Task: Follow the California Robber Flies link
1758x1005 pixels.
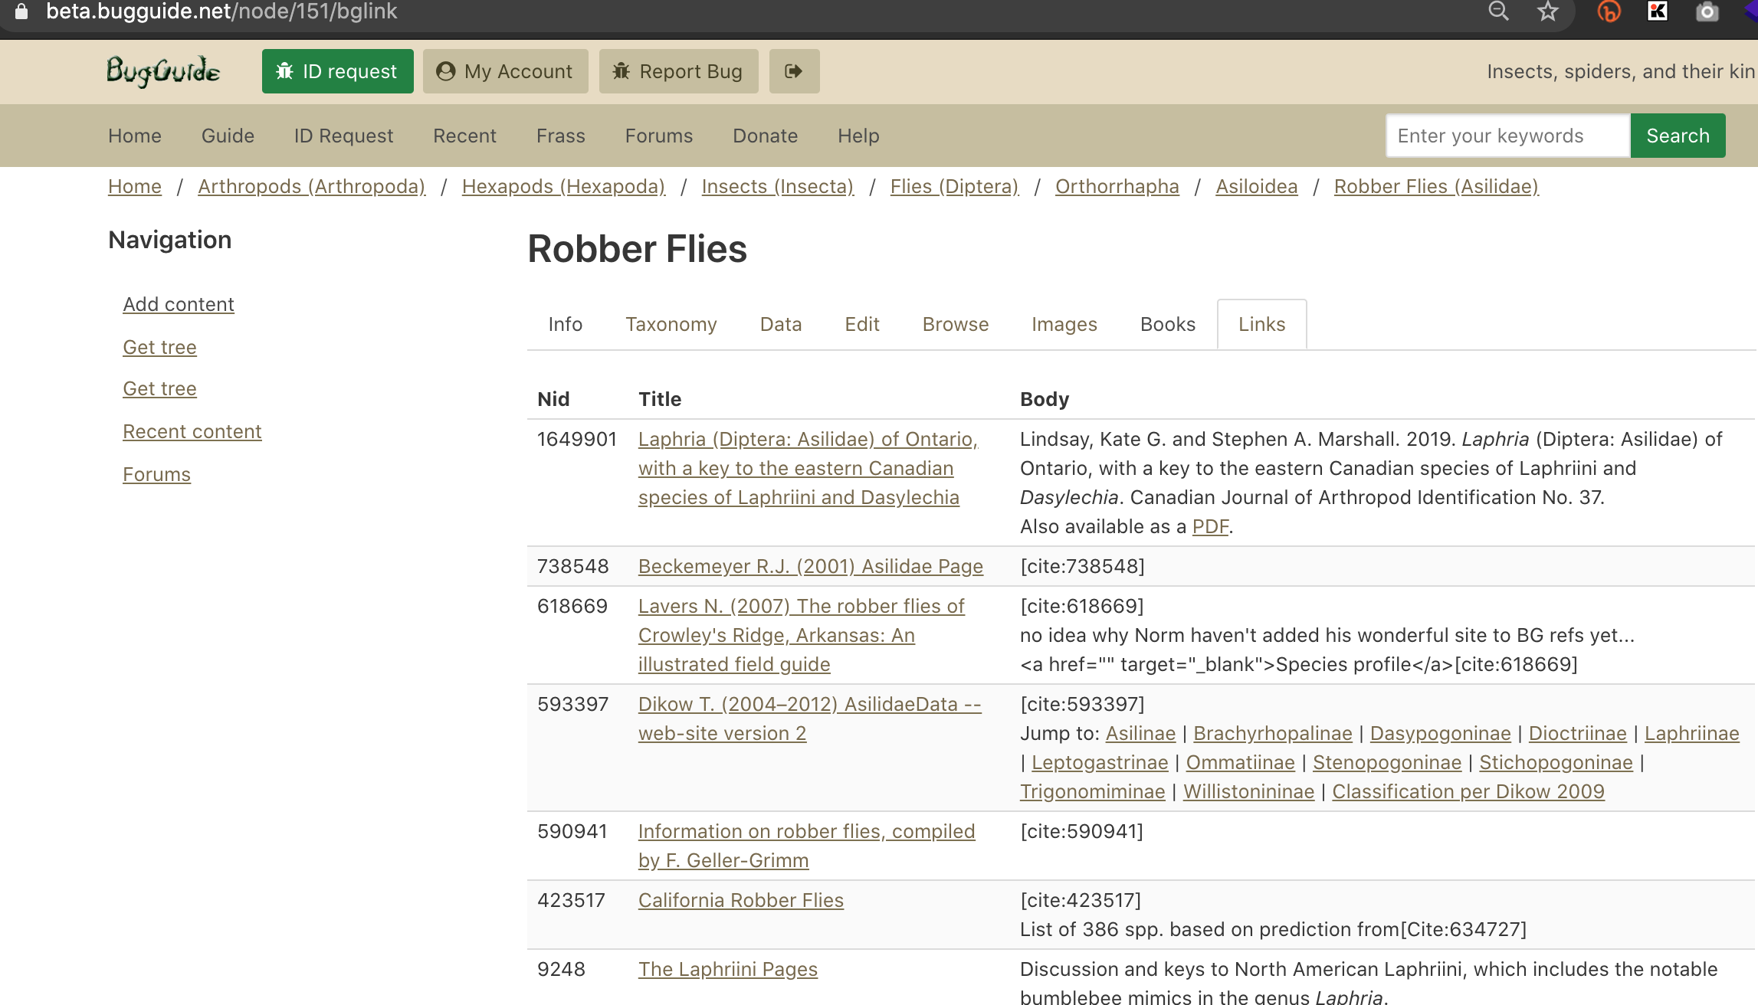Action: pos(740,900)
